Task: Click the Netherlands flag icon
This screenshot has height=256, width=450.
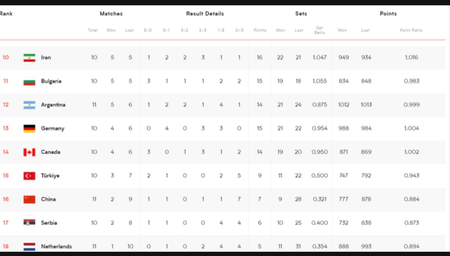Action: click(x=29, y=246)
